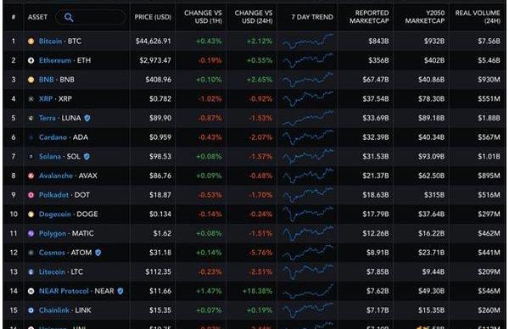This screenshot has width=509, height=329.
Task: Sort by Price (USD) column header
Action: tap(153, 17)
